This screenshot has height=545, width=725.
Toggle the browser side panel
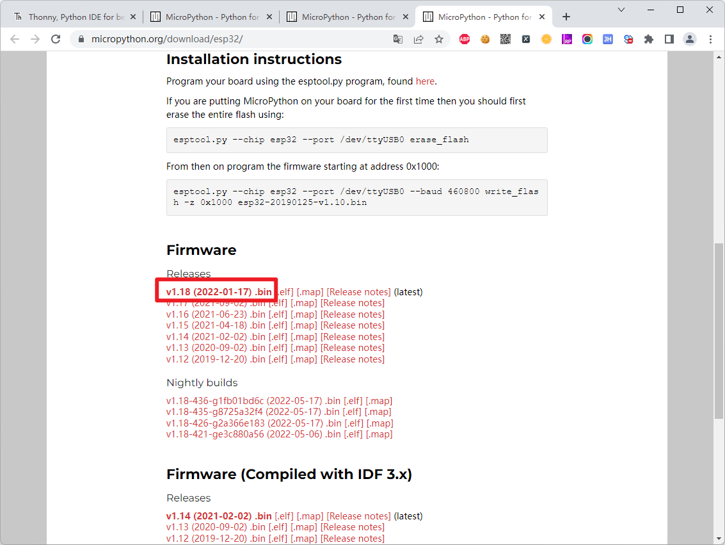[x=669, y=39]
